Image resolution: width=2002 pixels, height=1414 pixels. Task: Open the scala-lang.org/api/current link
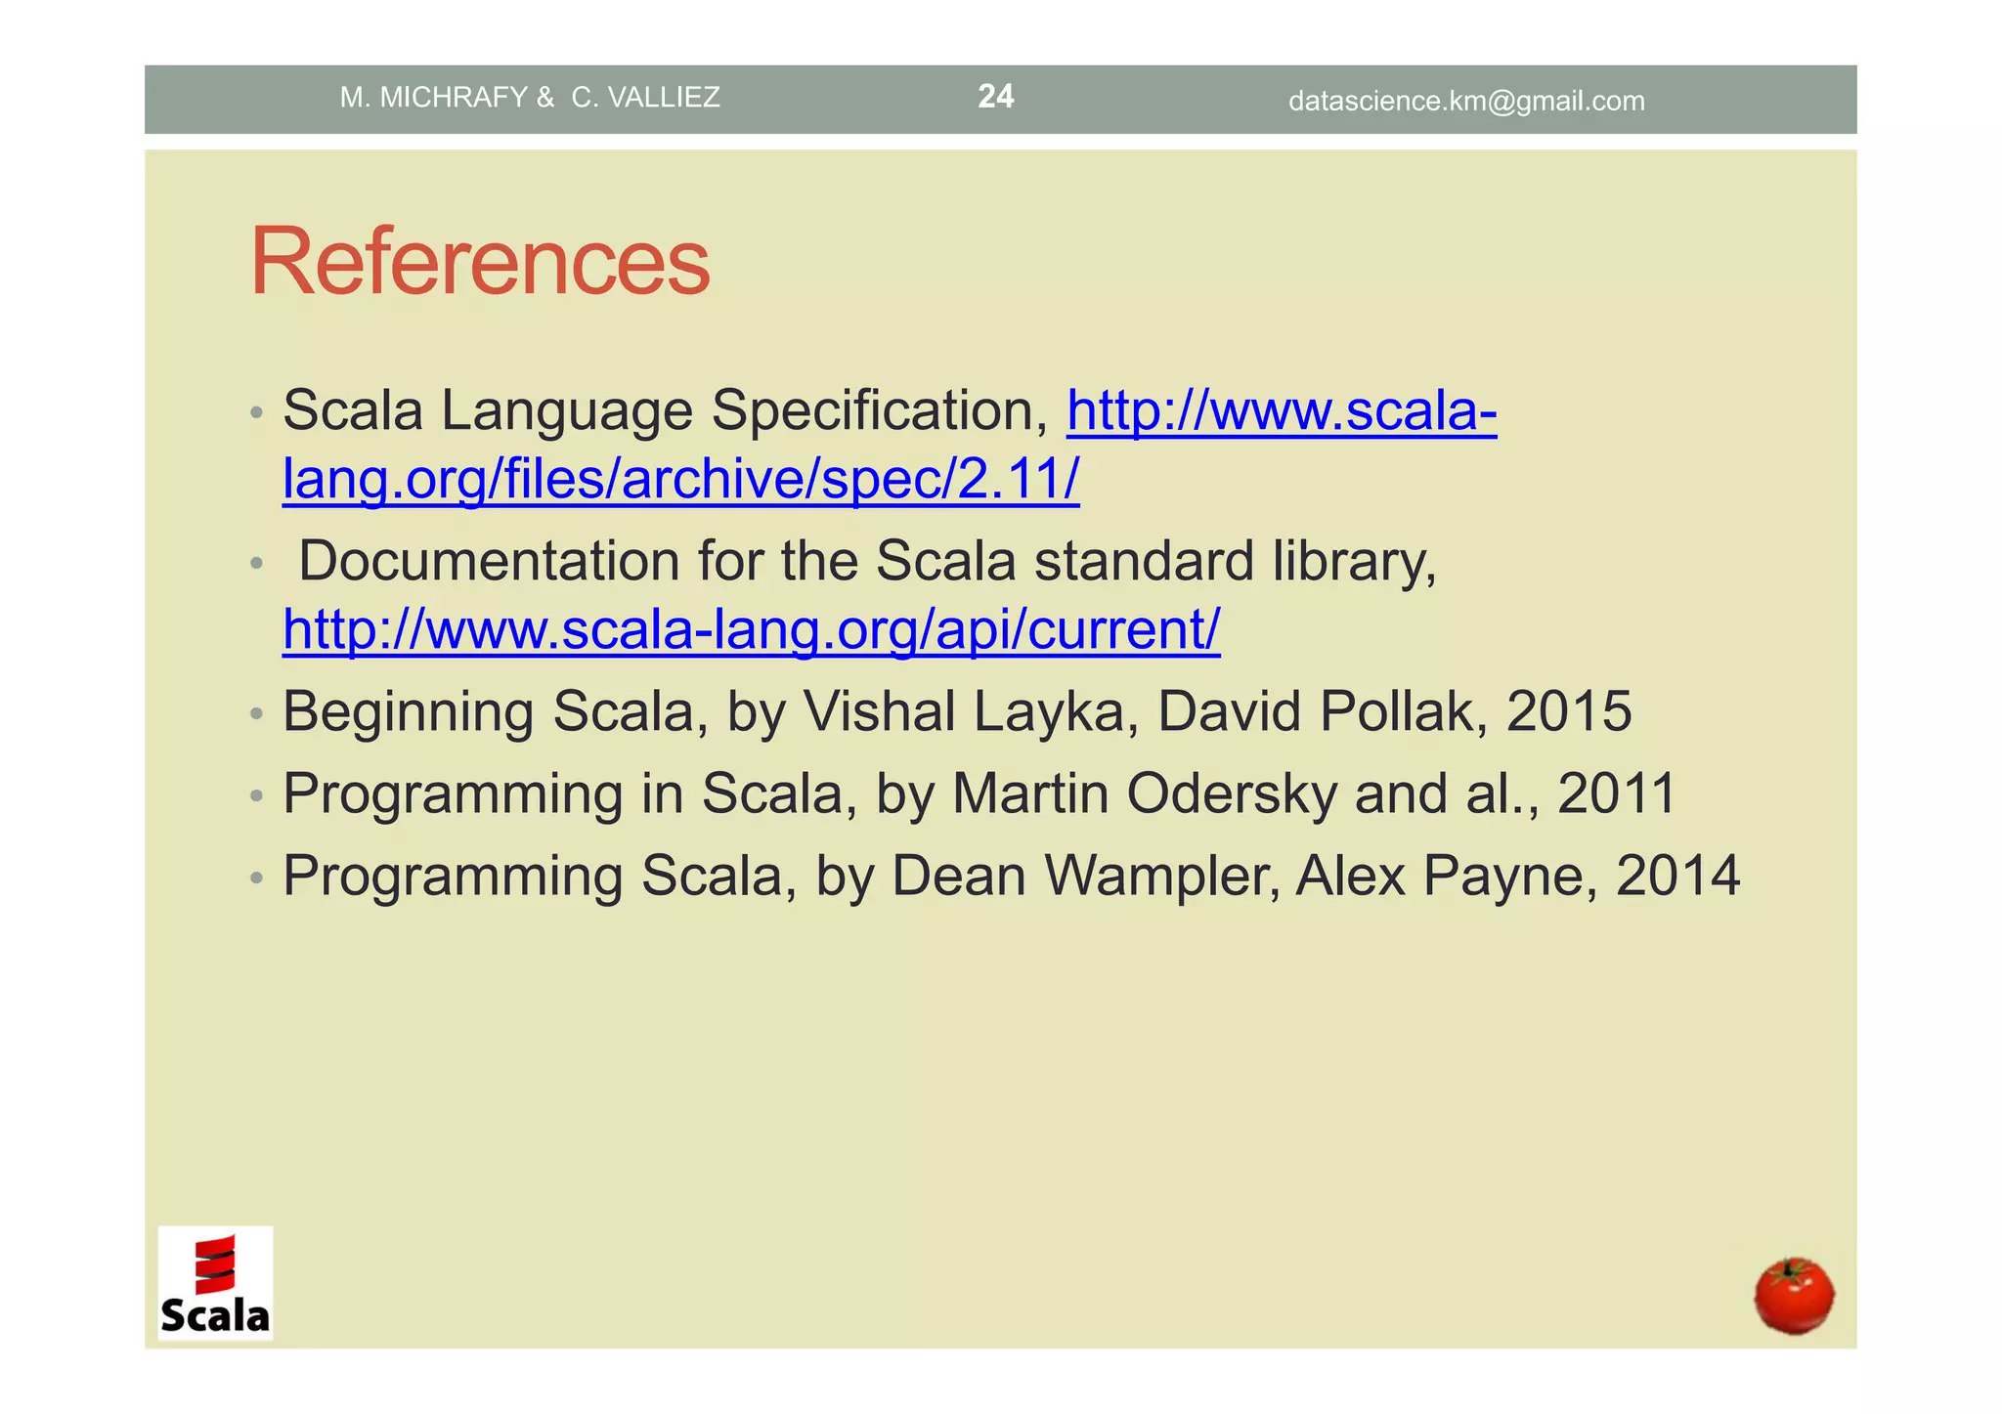click(751, 630)
